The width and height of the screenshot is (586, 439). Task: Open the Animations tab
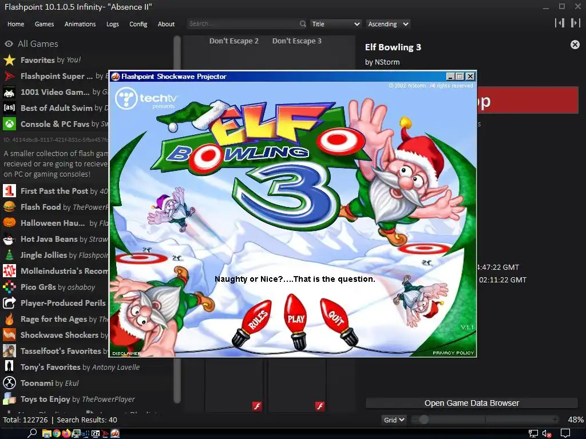click(80, 24)
